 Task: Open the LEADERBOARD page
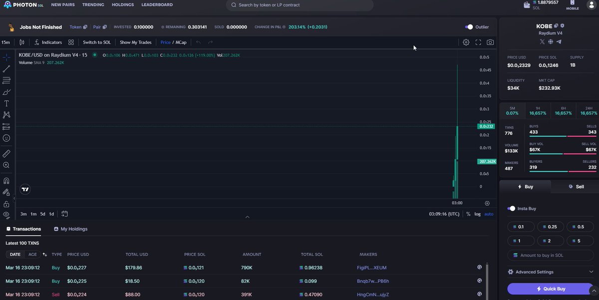(x=157, y=5)
